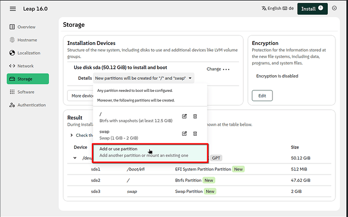The width and height of the screenshot is (348, 217).
Task: Expand the Check planned actions disclosure
Action: pos(72,135)
